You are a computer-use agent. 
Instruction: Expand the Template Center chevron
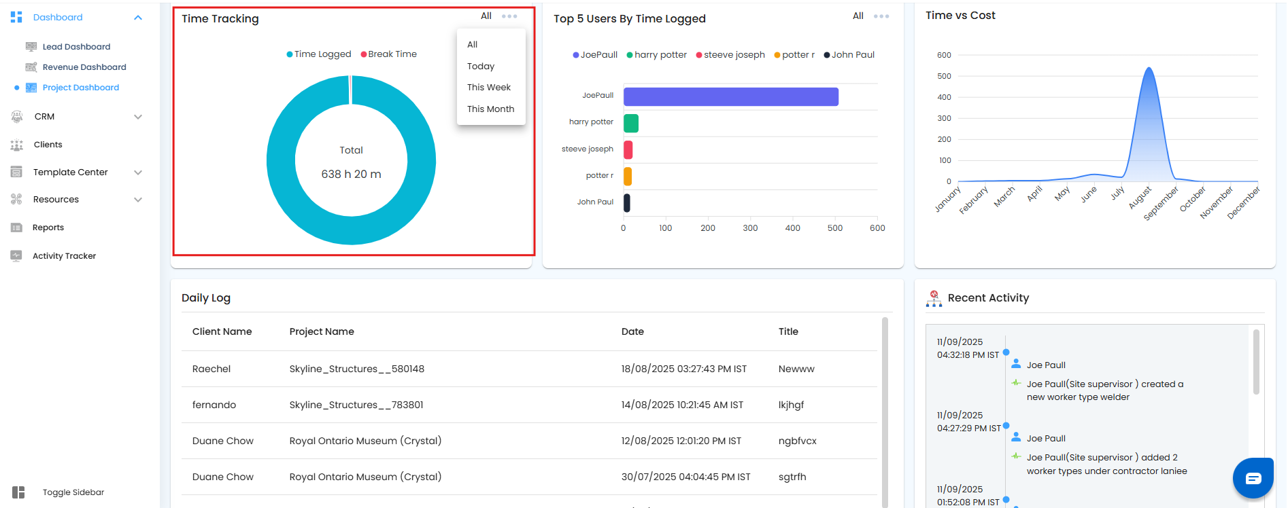pos(138,173)
